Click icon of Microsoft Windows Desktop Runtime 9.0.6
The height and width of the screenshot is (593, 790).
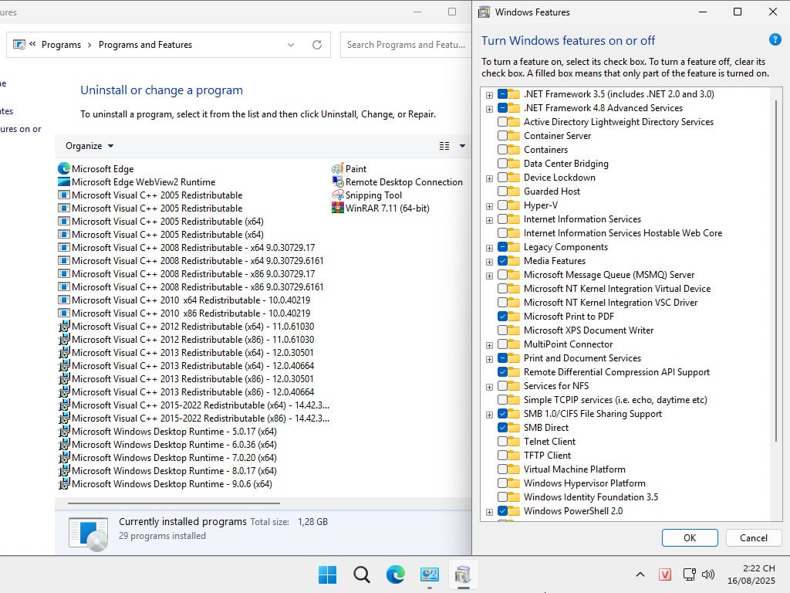[x=64, y=483]
